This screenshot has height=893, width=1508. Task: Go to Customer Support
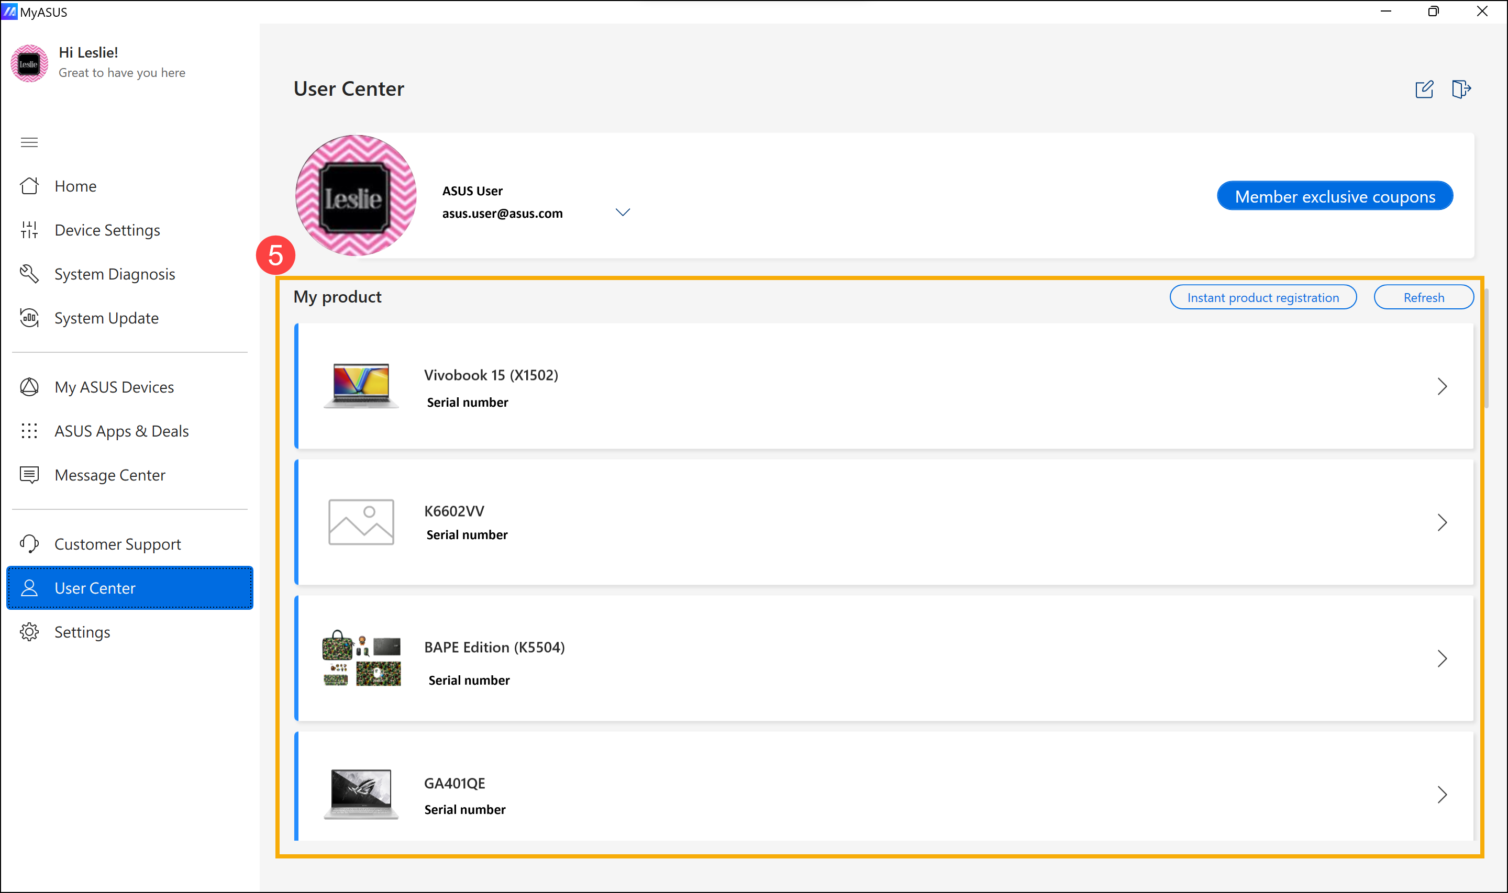[x=130, y=544]
